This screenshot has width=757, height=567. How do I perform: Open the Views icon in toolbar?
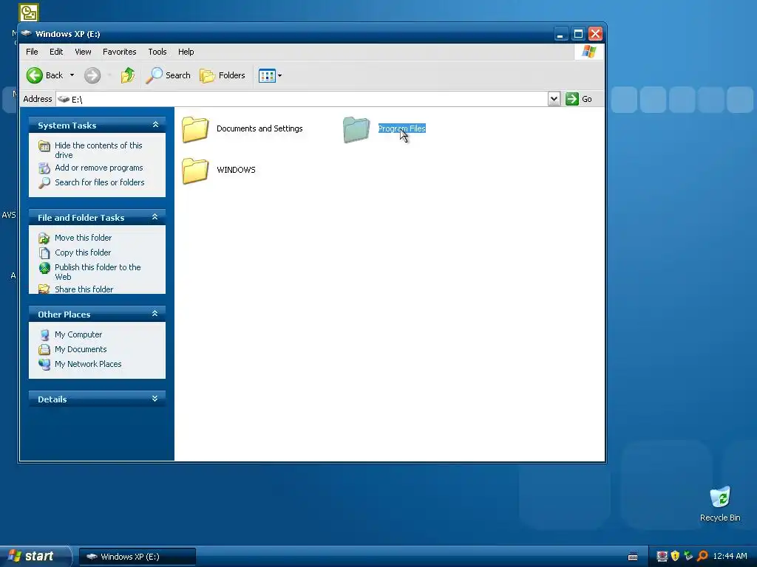click(x=267, y=75)
